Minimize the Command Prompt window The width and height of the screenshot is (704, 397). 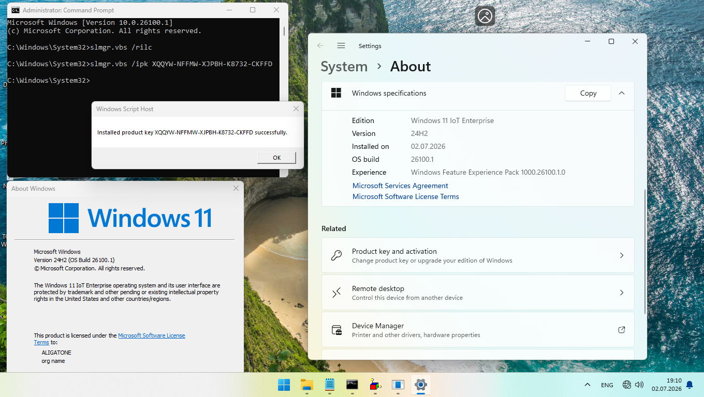click(230, 10)
